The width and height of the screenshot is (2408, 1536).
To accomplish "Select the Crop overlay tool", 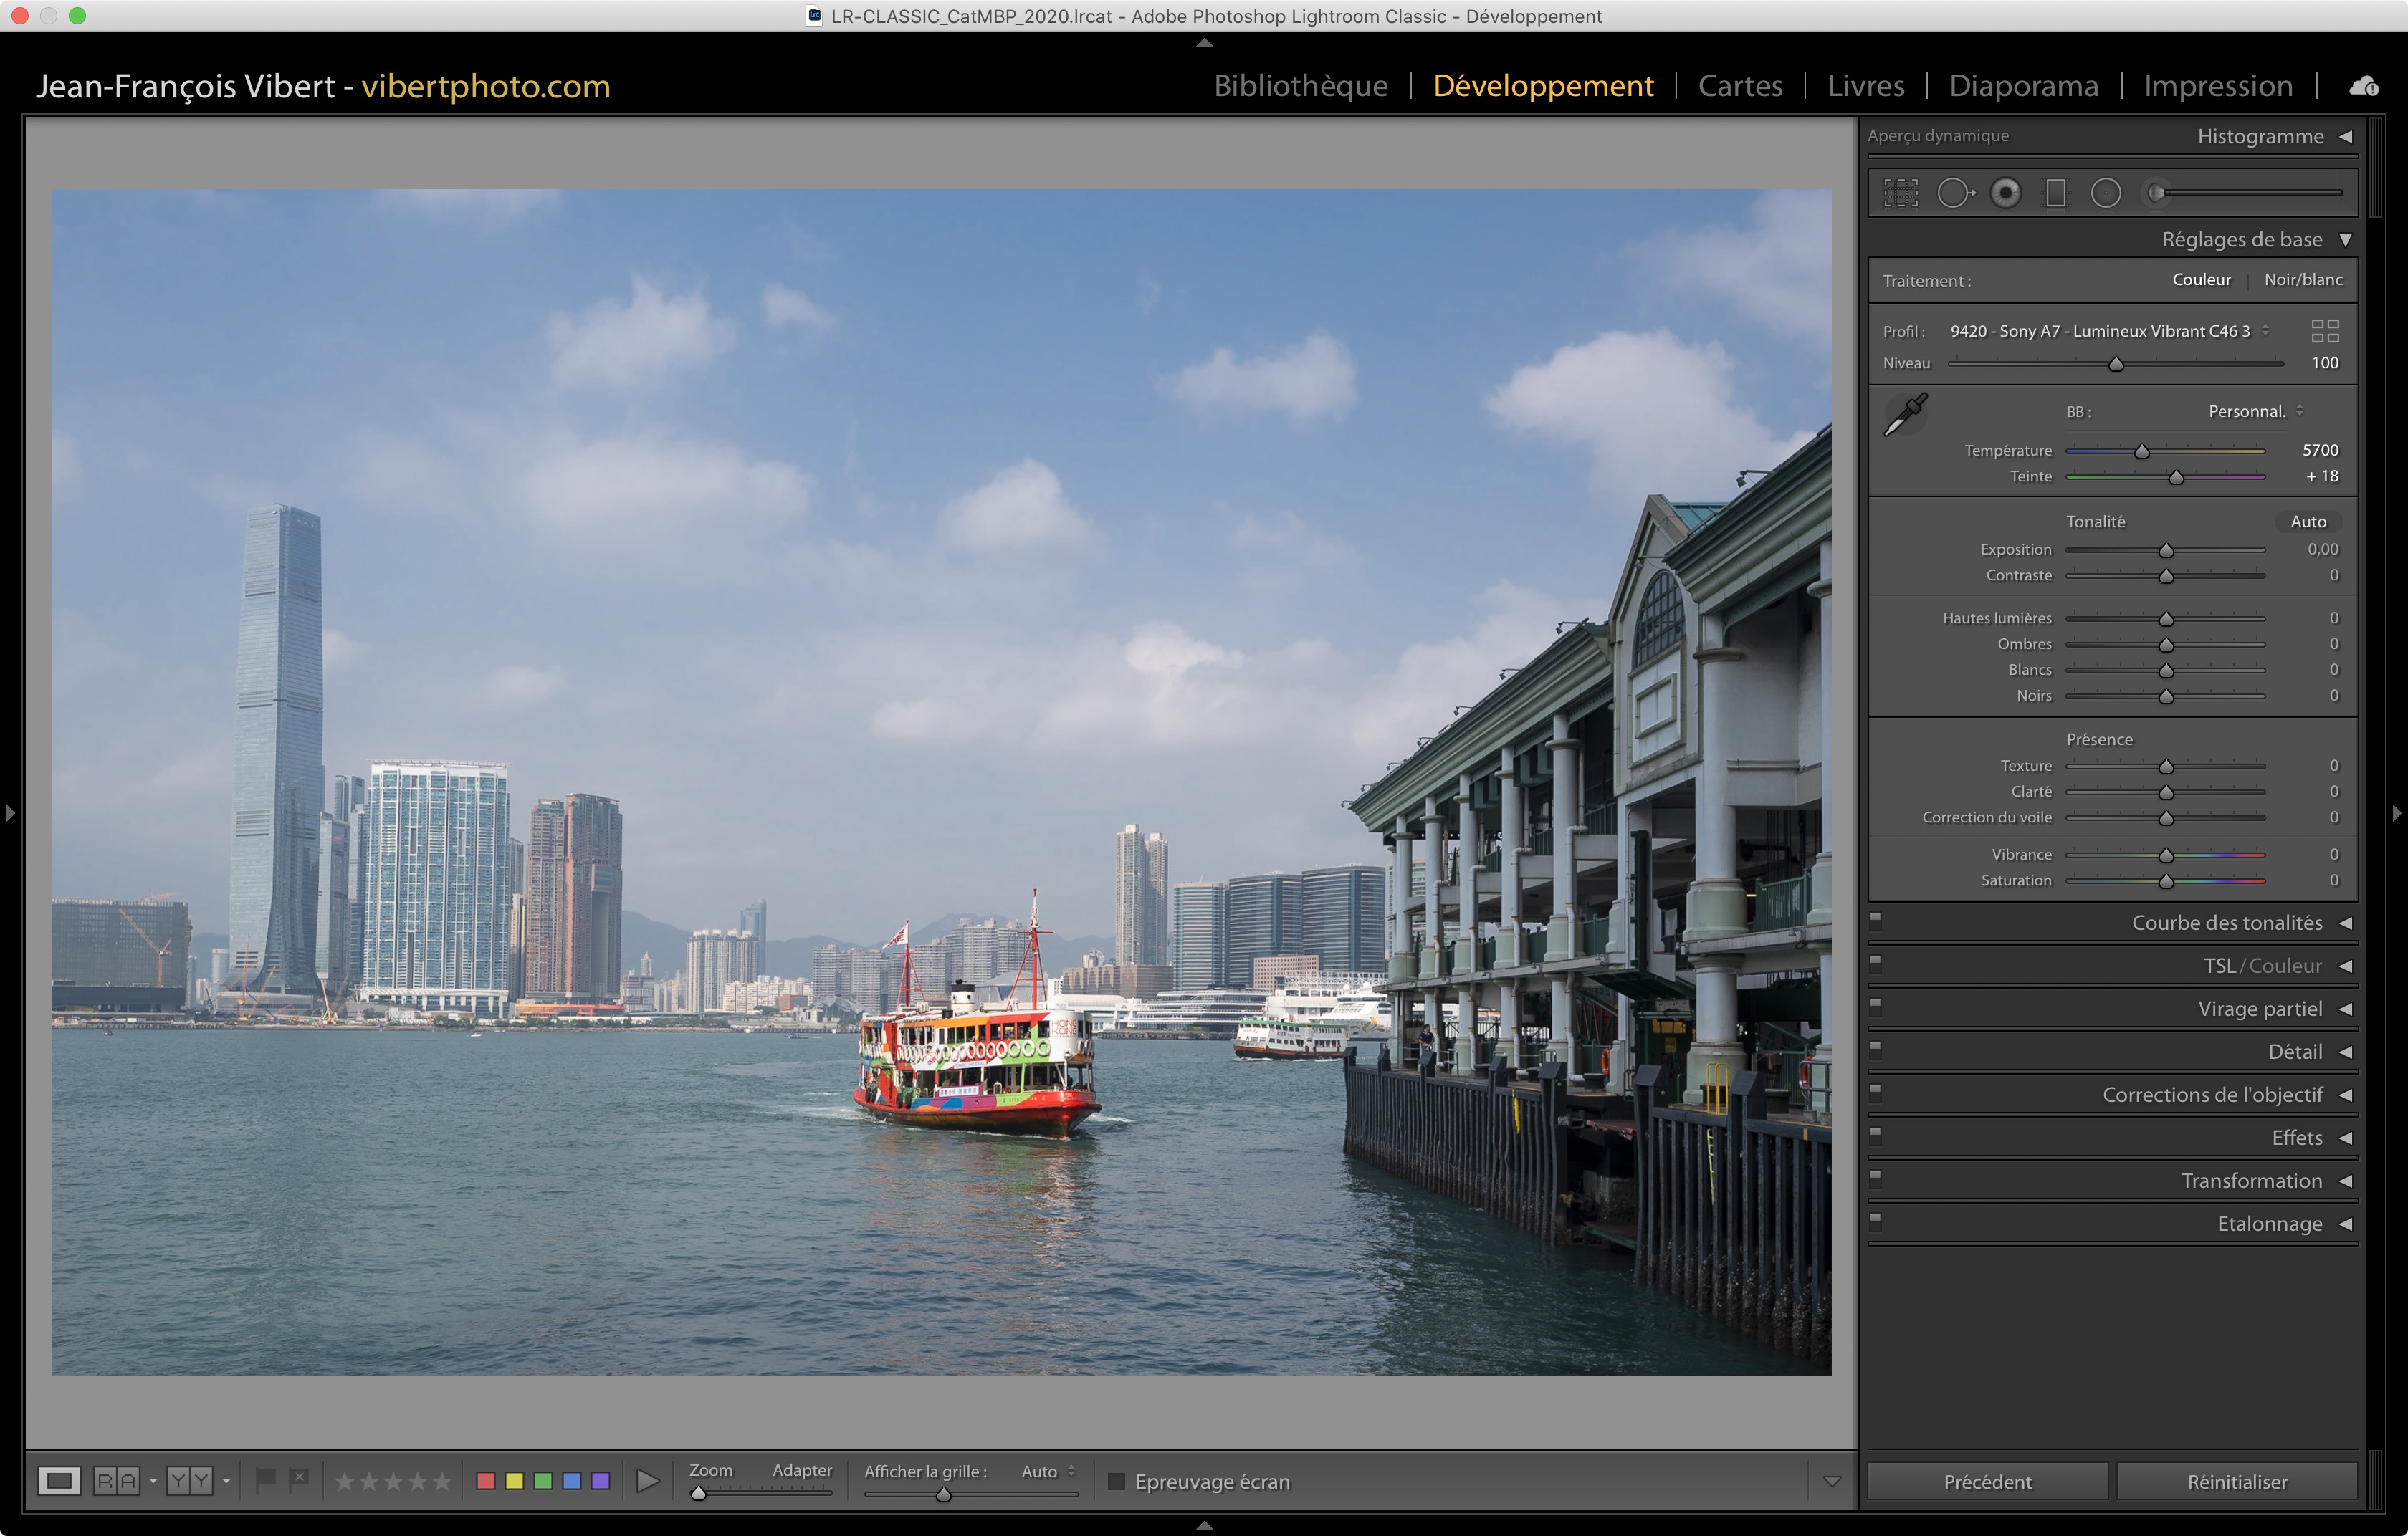I will pos(1901,193).
